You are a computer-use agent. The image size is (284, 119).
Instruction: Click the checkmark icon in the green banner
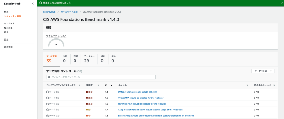pyautogui.click(x=41, y=3)
